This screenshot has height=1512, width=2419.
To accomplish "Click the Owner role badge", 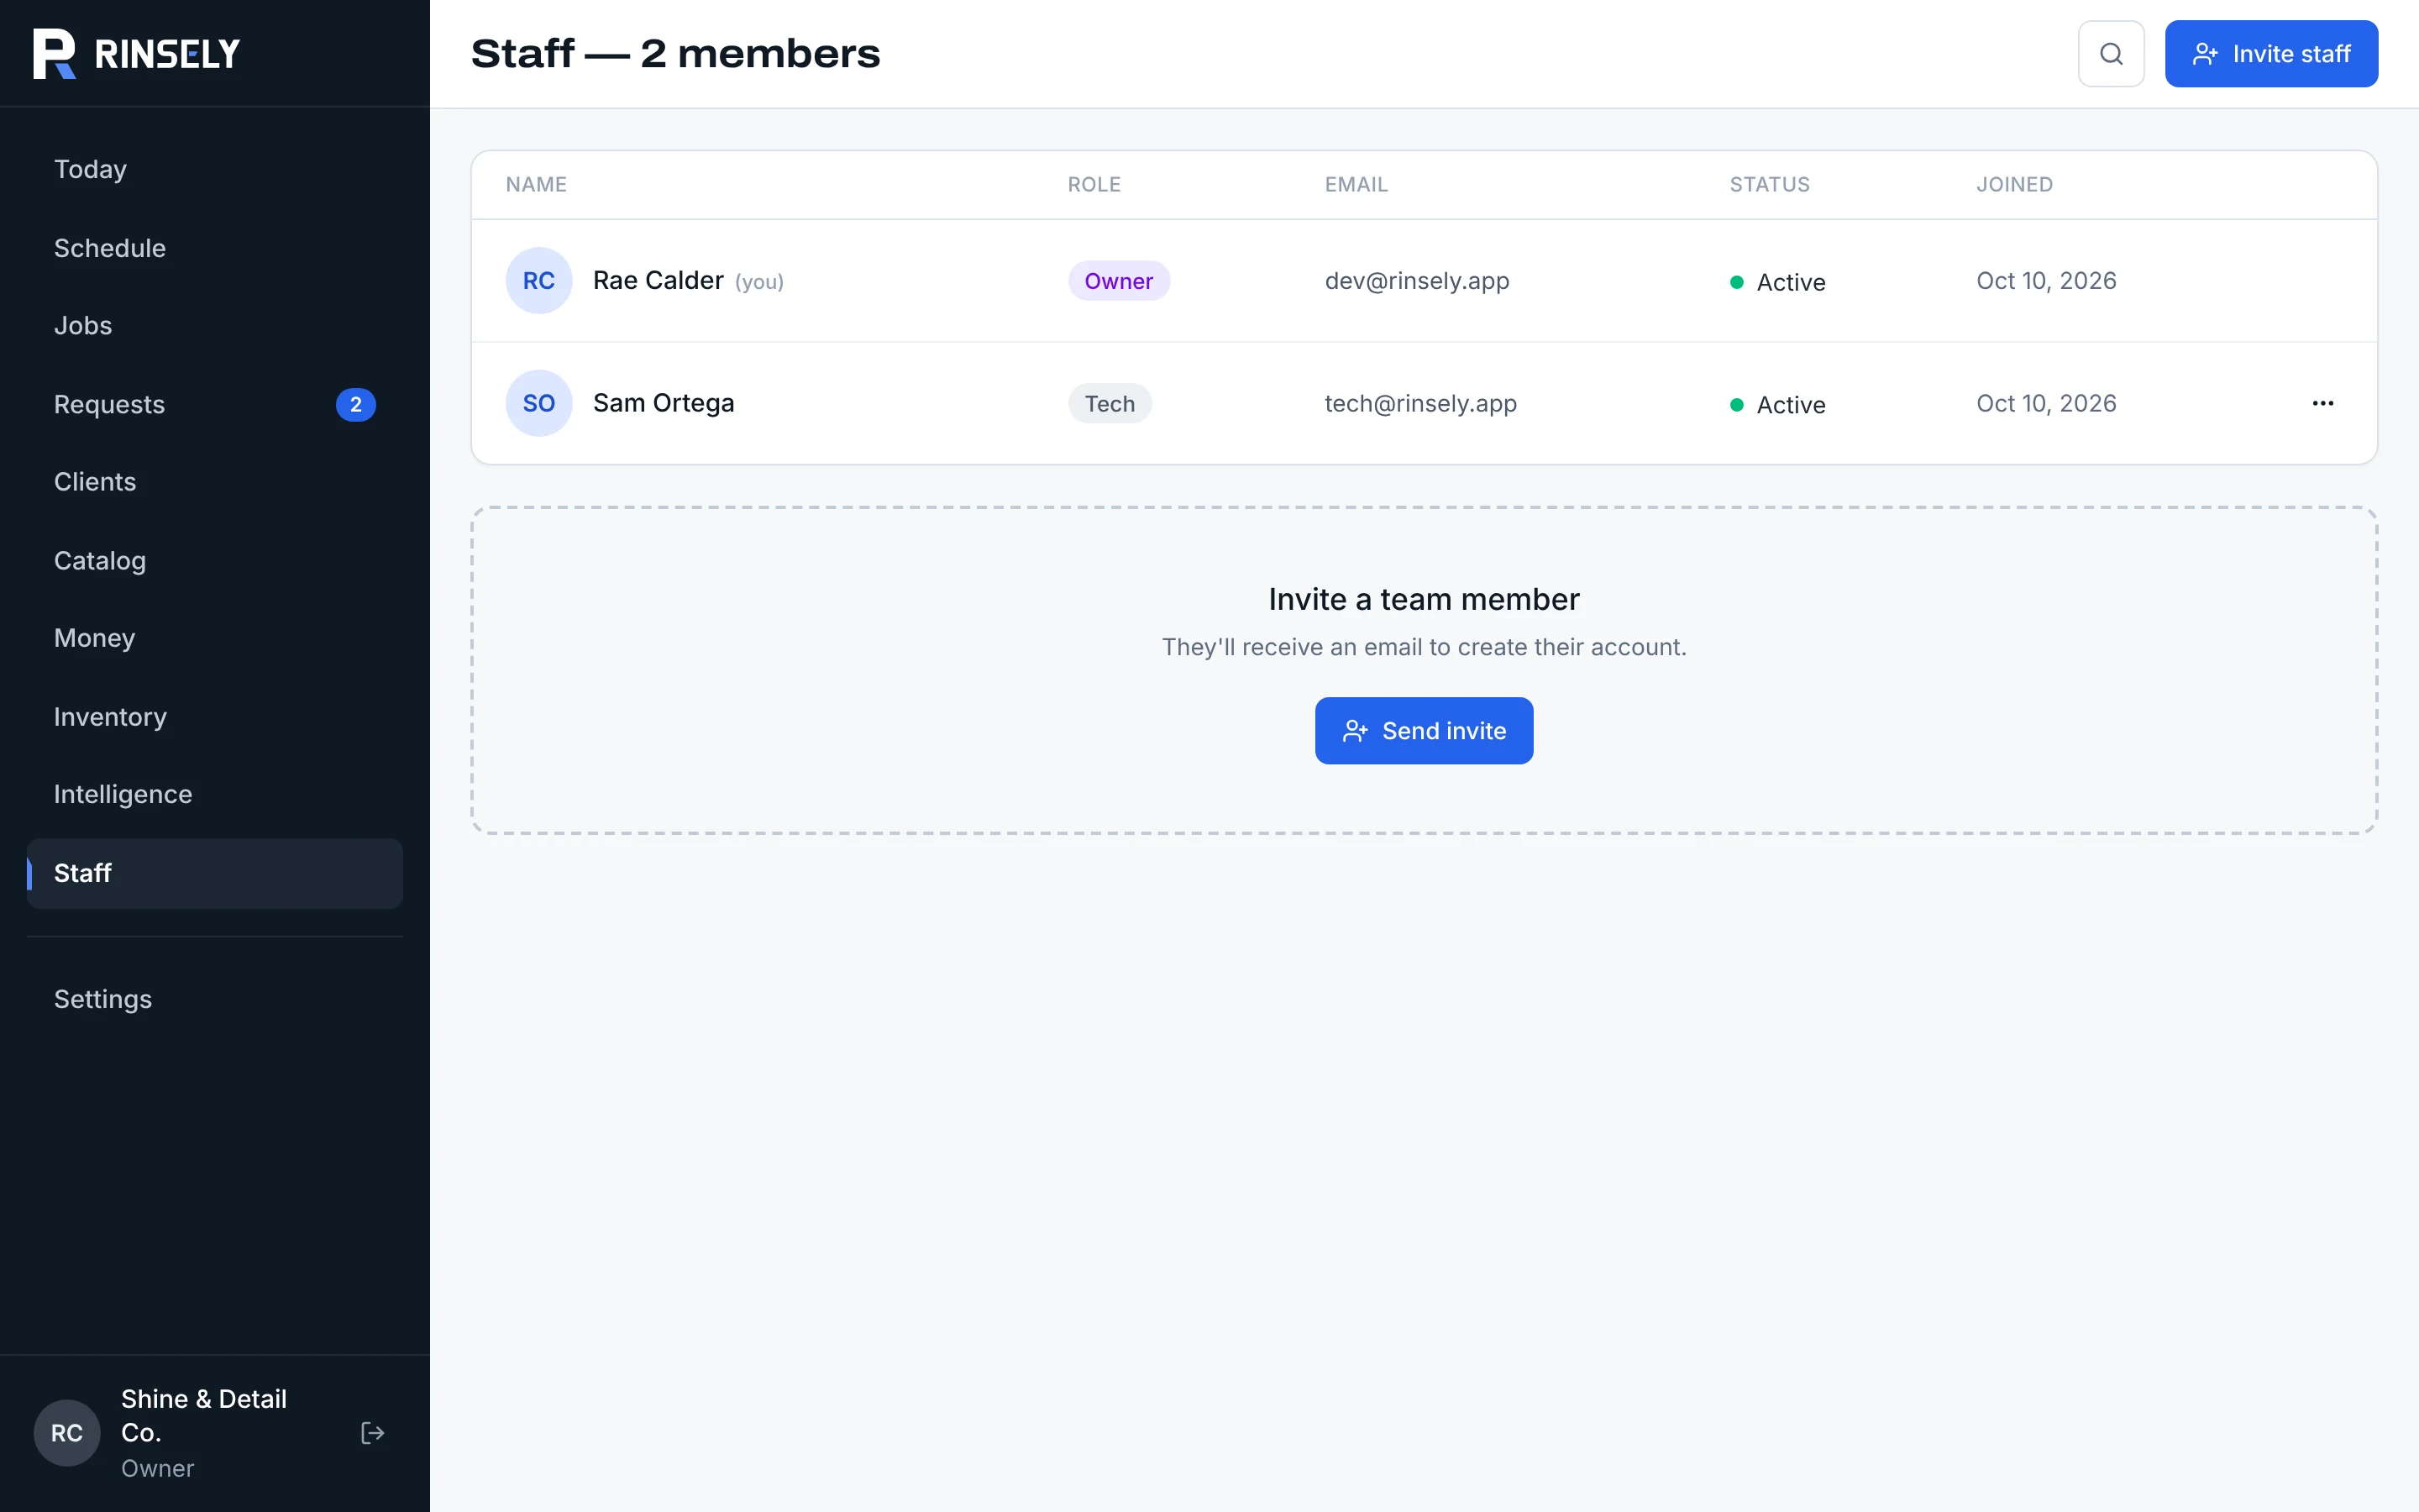I will point(1119,281).
